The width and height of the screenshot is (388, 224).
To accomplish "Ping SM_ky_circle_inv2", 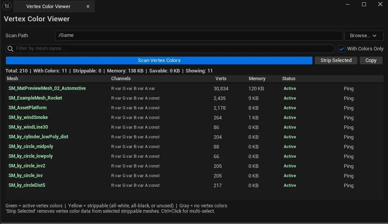I will 348,166.
